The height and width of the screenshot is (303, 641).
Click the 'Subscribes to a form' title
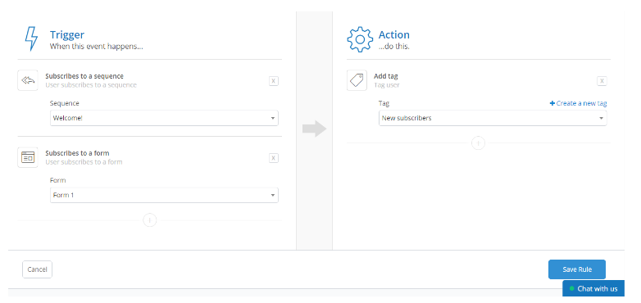pos(77,153)
